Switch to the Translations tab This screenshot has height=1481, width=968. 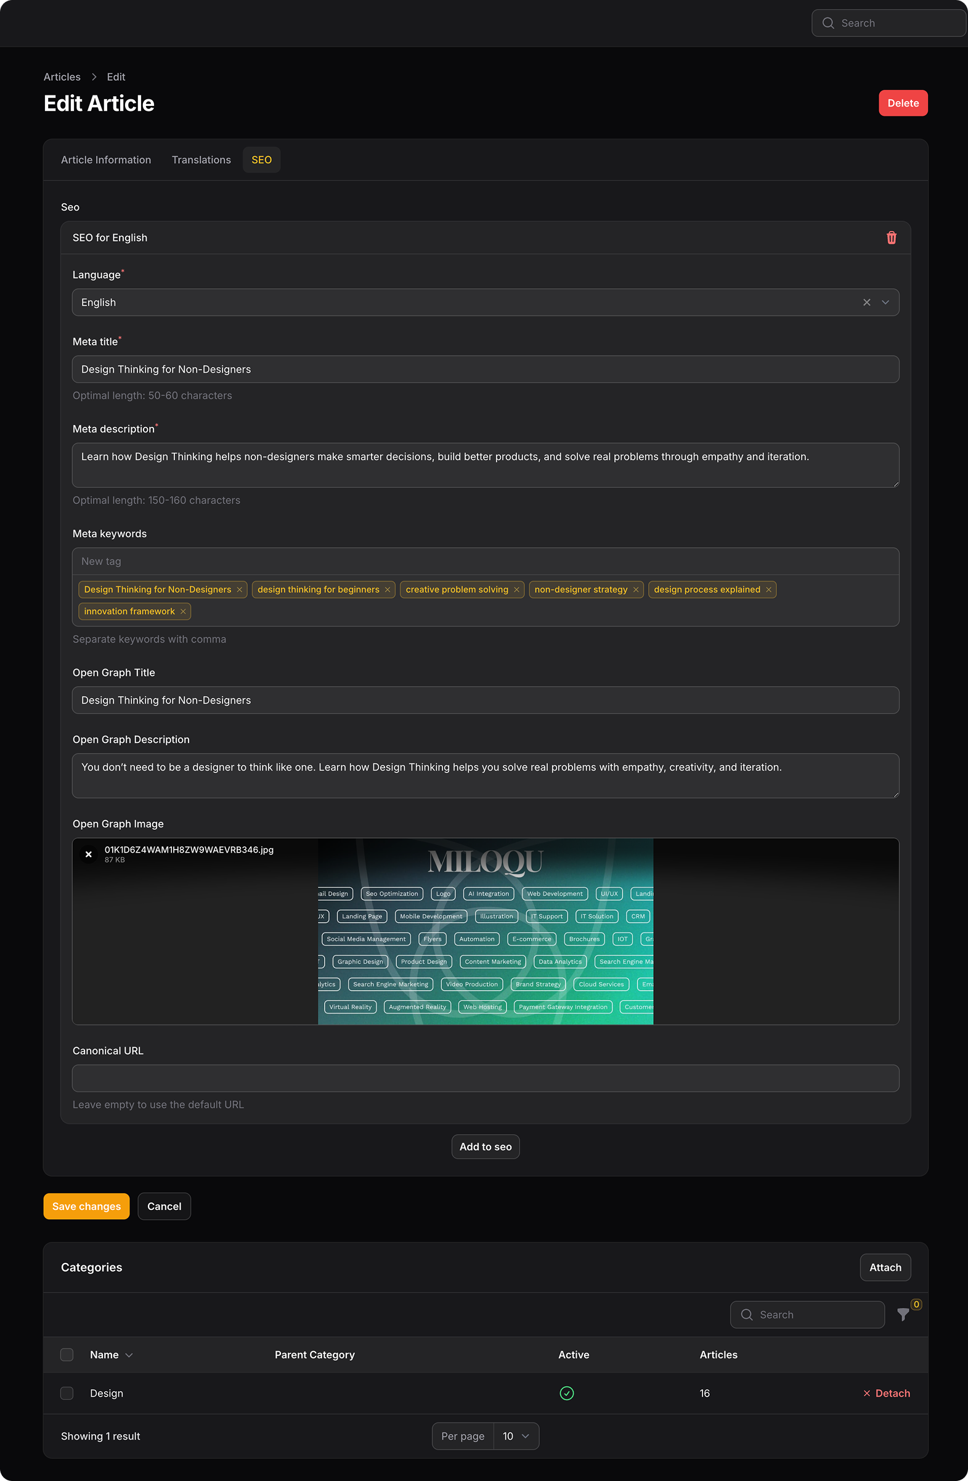click(x=201, y=160)
